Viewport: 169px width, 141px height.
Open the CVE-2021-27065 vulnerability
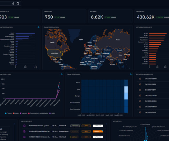[151, 95]
